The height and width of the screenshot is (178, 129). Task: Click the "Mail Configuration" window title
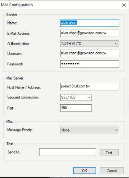17,5
